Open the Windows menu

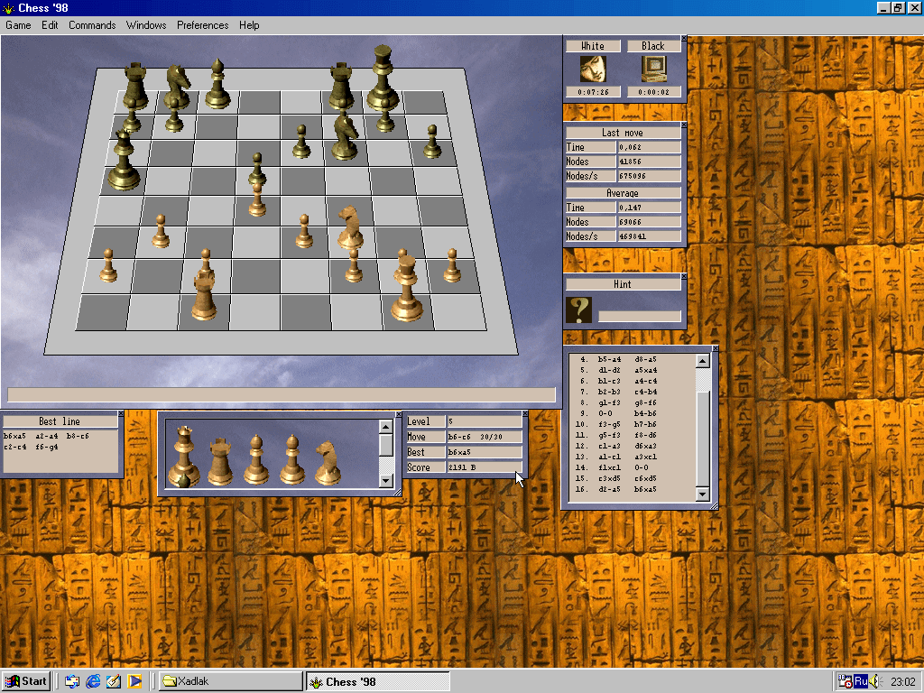(x=145, y=25)
